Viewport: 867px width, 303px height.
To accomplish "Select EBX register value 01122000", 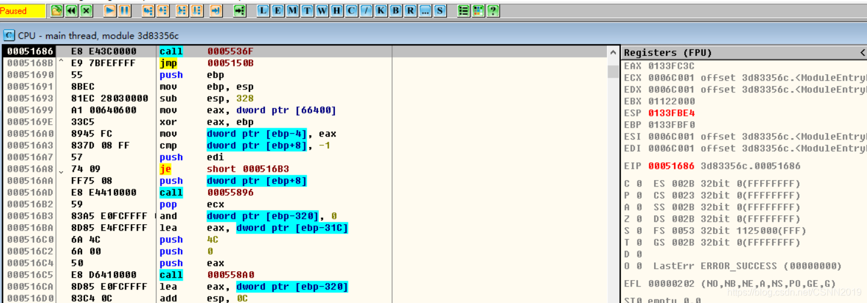I will click(x=671, y=101).
